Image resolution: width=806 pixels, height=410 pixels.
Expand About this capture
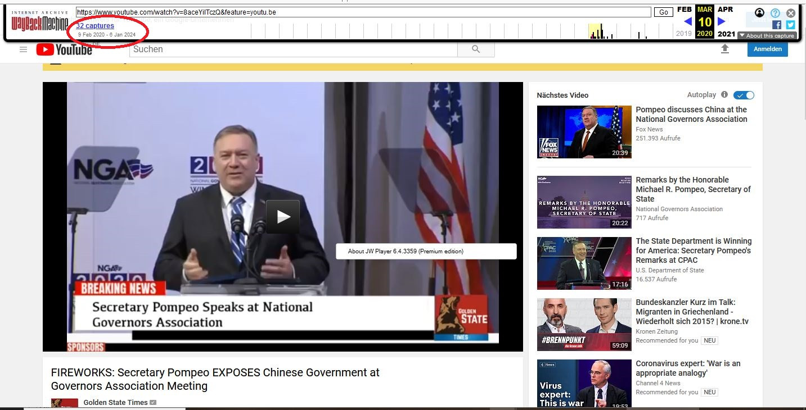click(x=767, y=35)
